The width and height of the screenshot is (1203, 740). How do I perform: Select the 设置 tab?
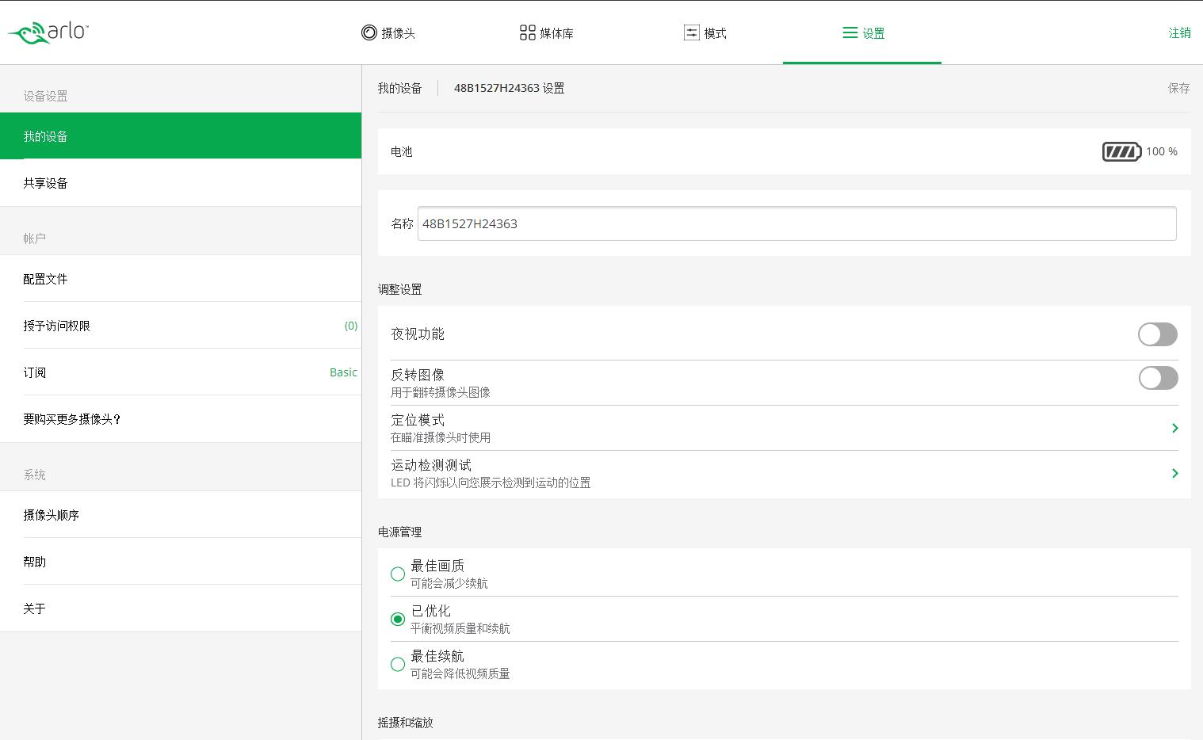click(863, 32)
